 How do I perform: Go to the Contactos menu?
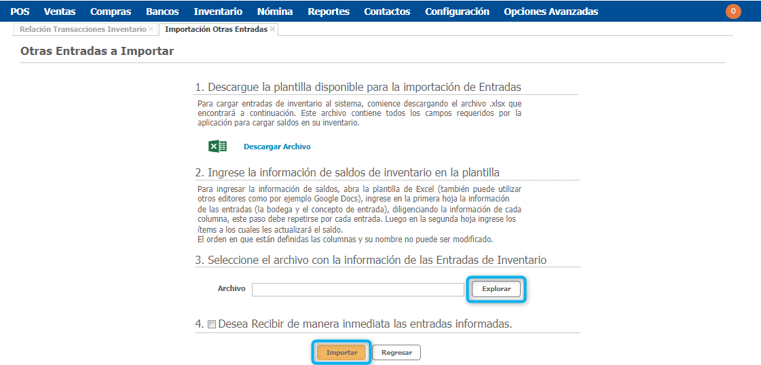tap(387, 12)
